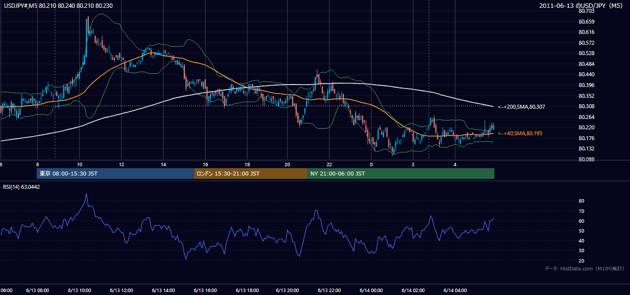Click the 80.616 price axis label
The width and height of the screenshot is (630, 295).
[586, 32]
